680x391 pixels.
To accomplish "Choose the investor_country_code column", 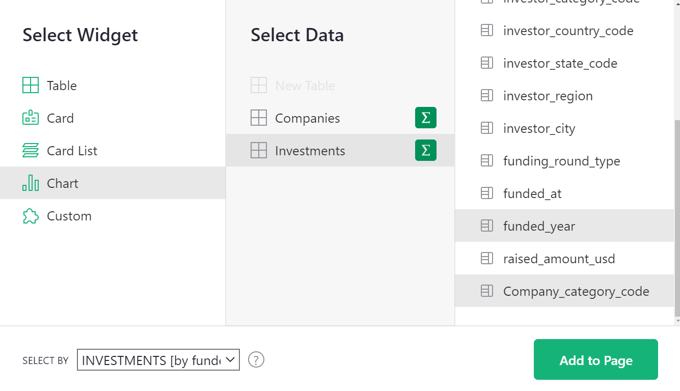I will (568, 31).
